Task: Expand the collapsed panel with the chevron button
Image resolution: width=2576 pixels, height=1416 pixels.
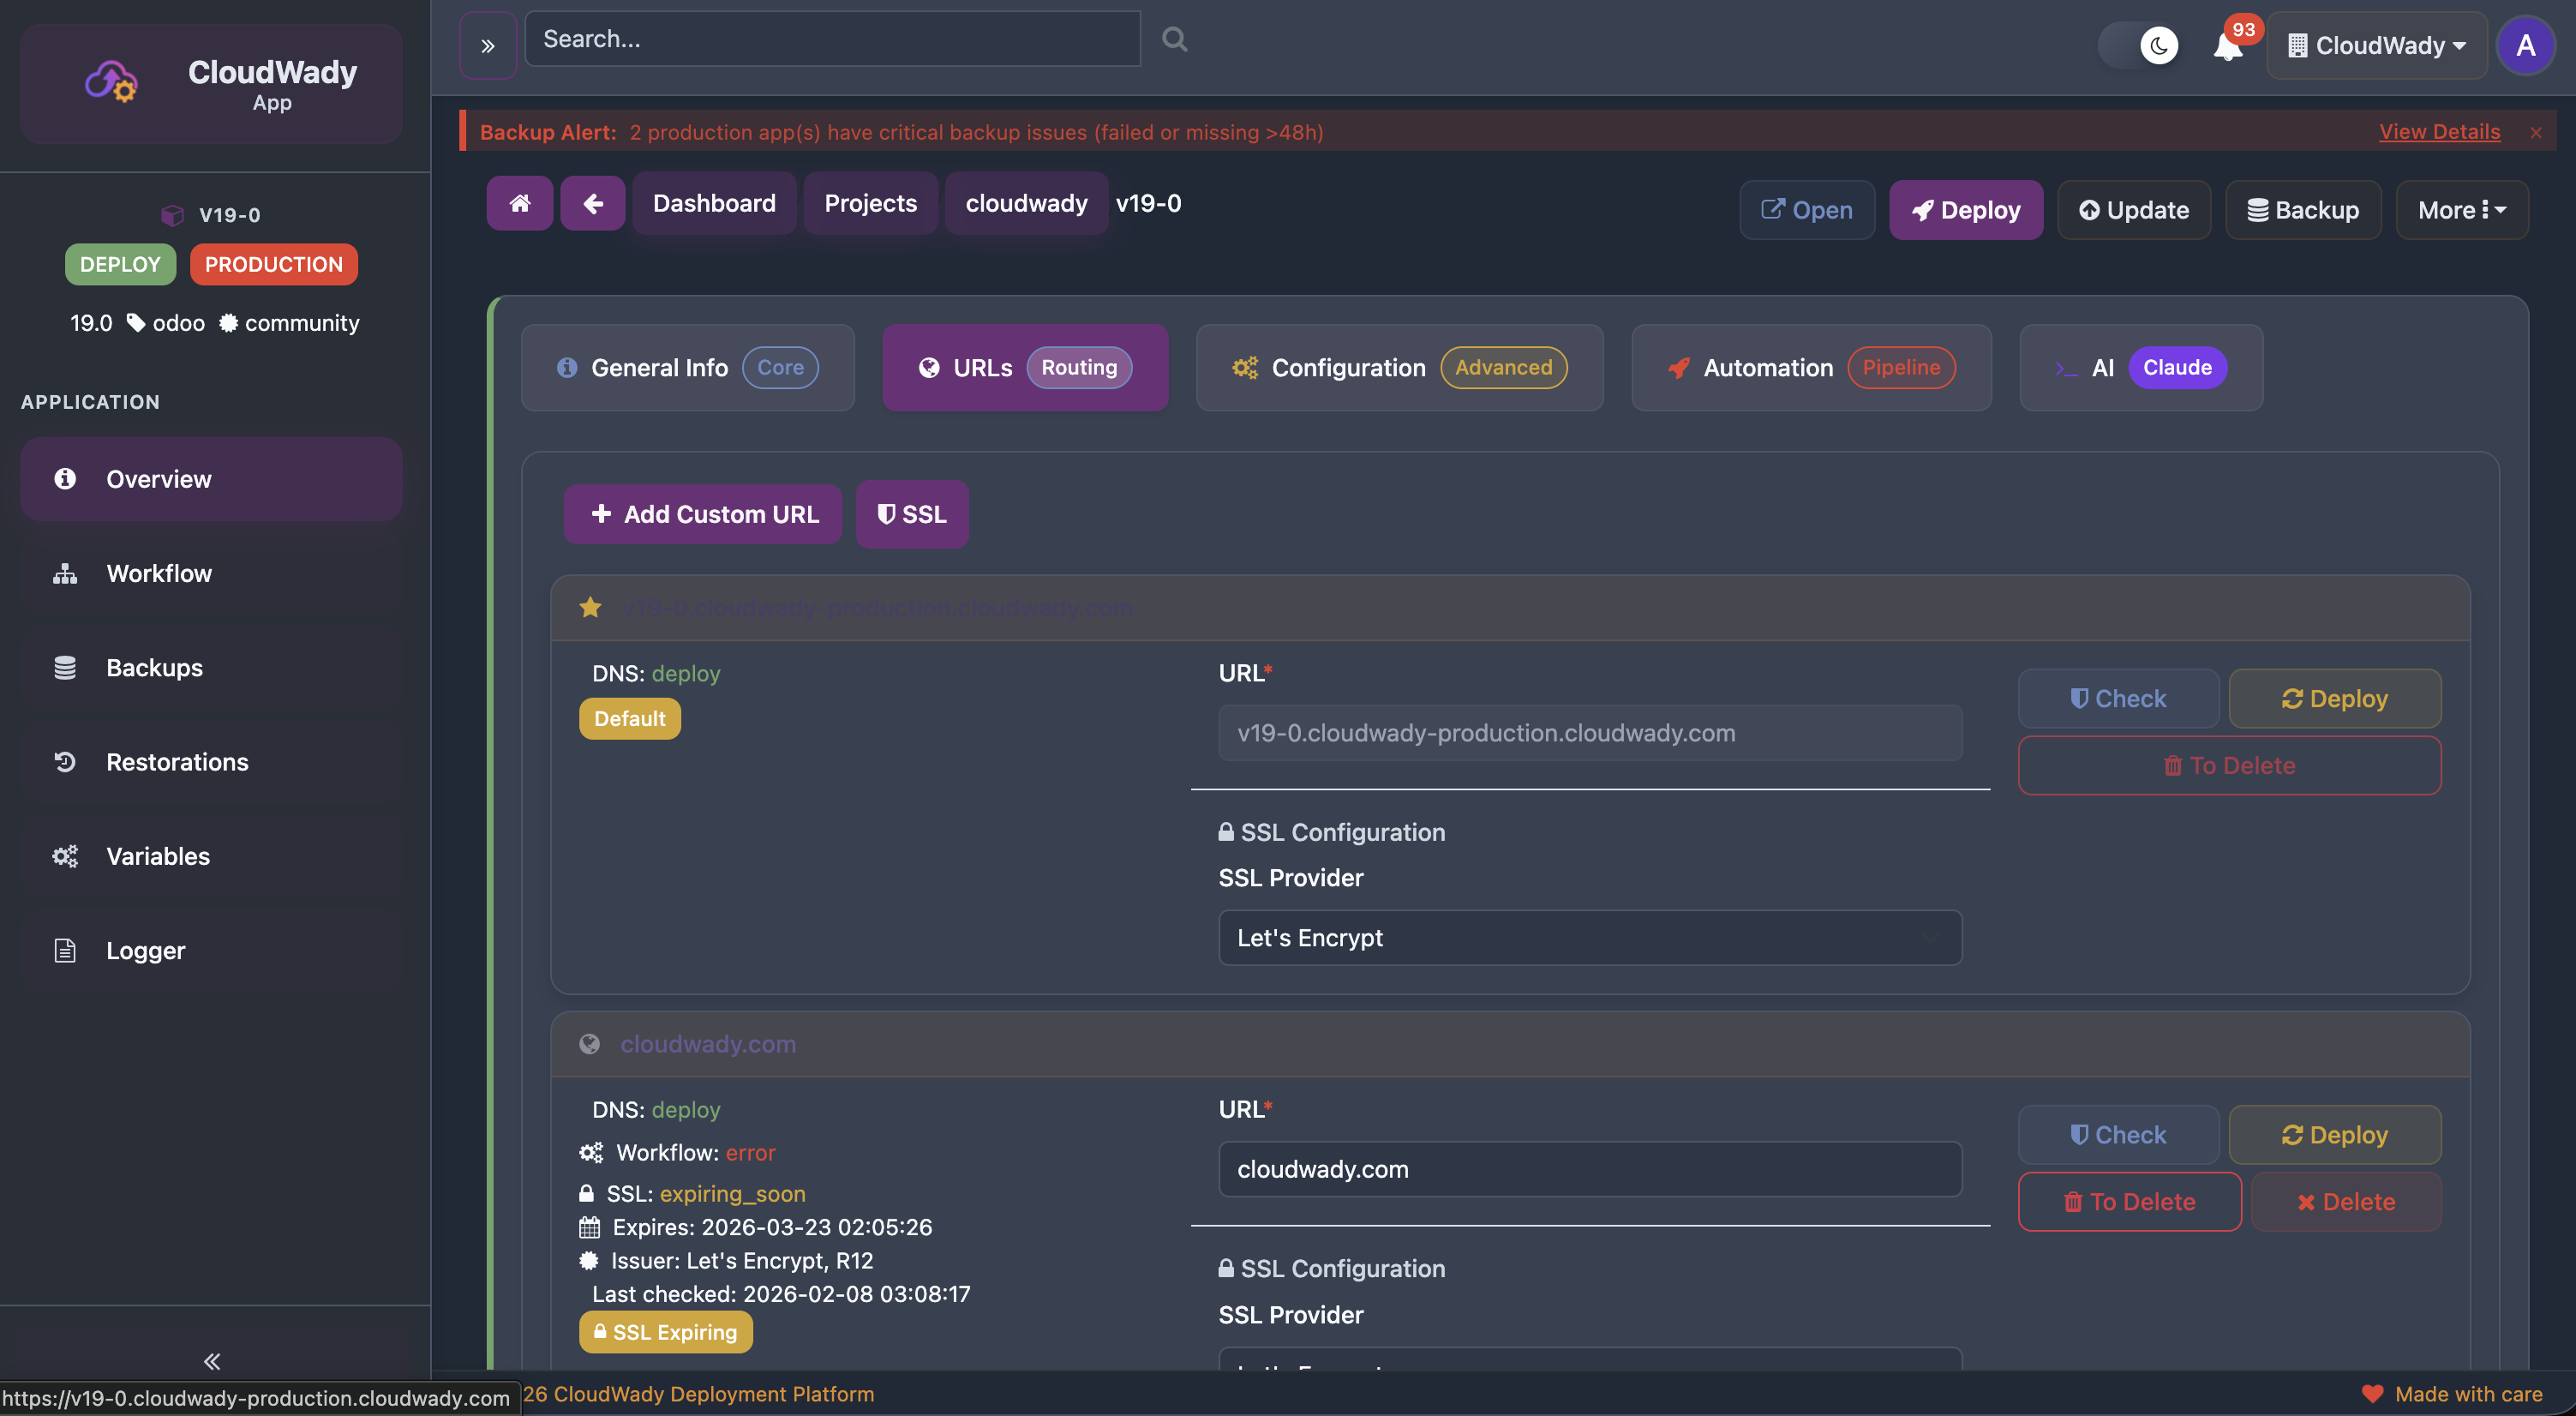Action: tap(487, 44)
